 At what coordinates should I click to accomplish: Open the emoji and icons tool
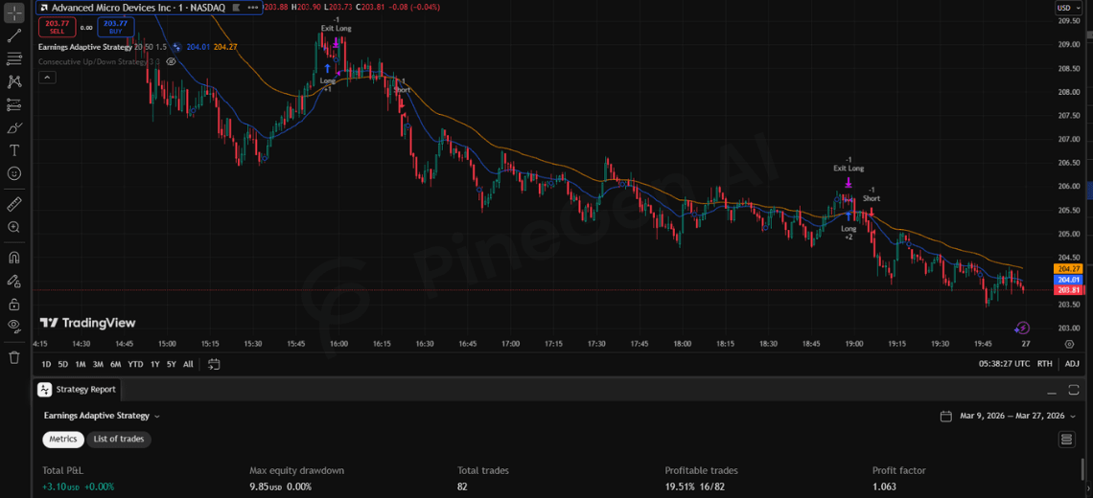click(x=14, y=173)
